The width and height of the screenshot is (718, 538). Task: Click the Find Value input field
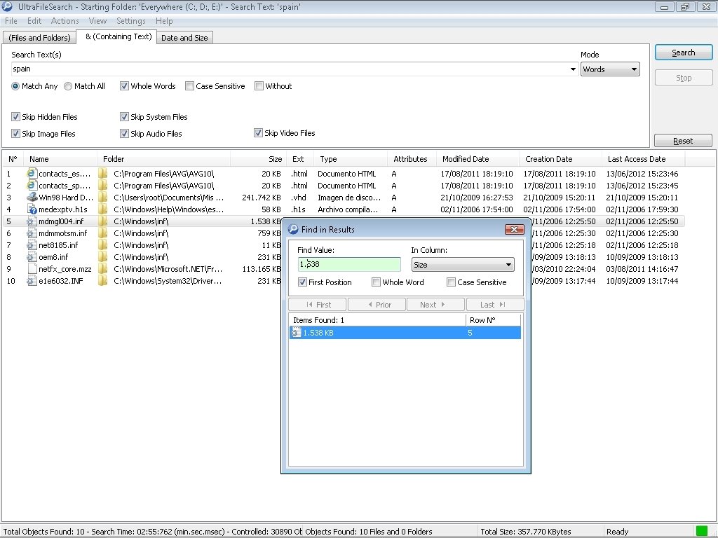349,264
